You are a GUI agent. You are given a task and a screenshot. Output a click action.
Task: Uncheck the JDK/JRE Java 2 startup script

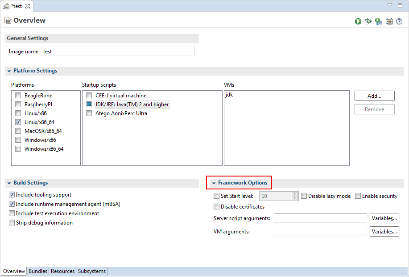click(x=89, y=104)
